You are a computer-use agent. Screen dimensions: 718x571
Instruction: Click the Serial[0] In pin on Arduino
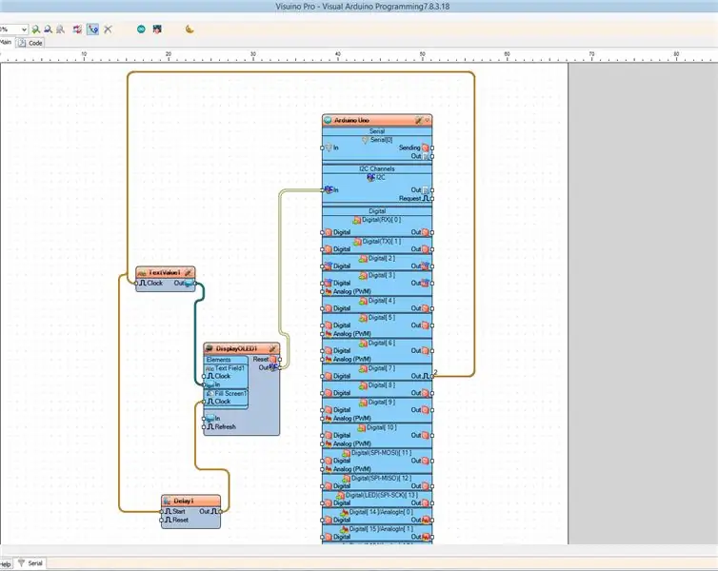[x=323, y=148]
